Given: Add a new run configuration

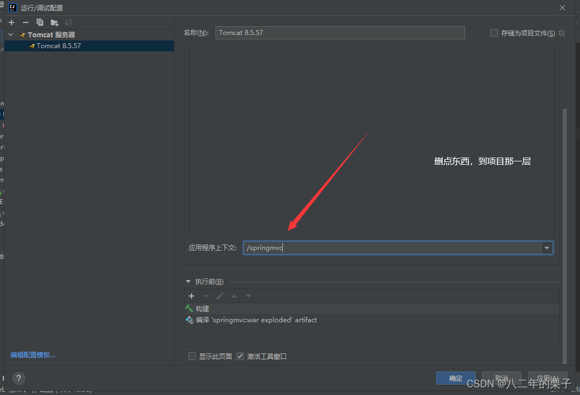Looking at the screenshot, I should coord(11,22).
